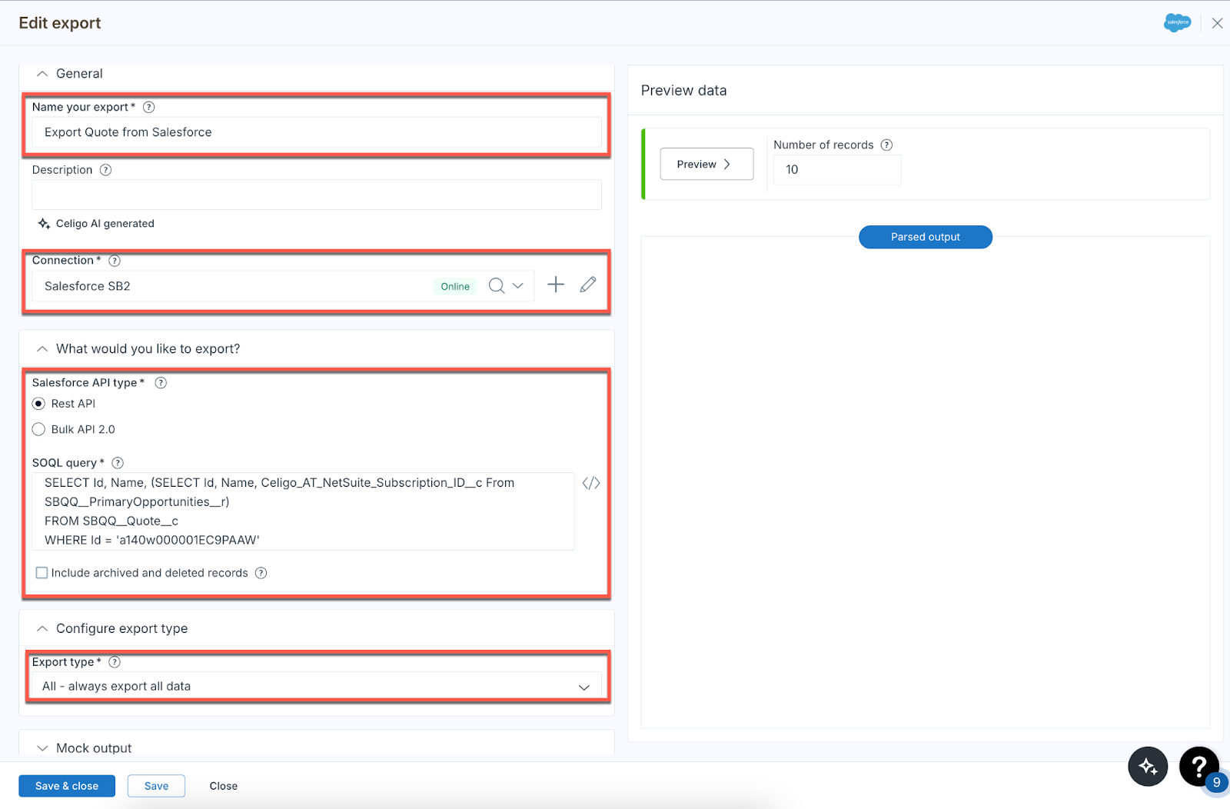Click the Description input field
This screenshot has width=1230, height=809.
point(316,195)
